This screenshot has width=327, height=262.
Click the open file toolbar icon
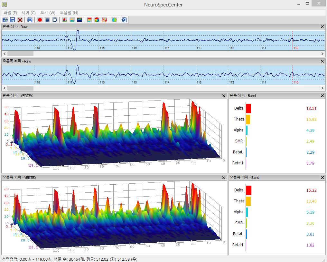tap(5, 20)
